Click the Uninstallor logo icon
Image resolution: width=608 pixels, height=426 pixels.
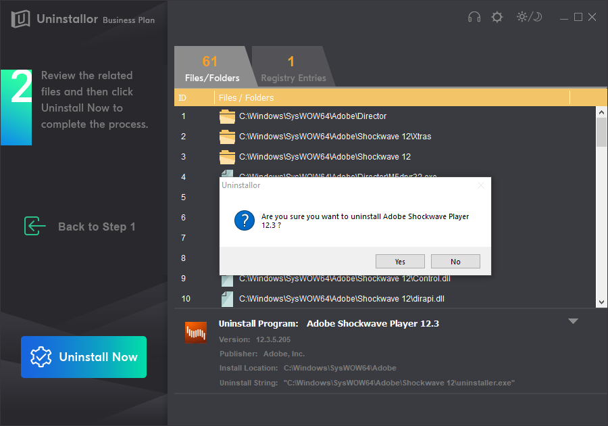tap(20, 19)
